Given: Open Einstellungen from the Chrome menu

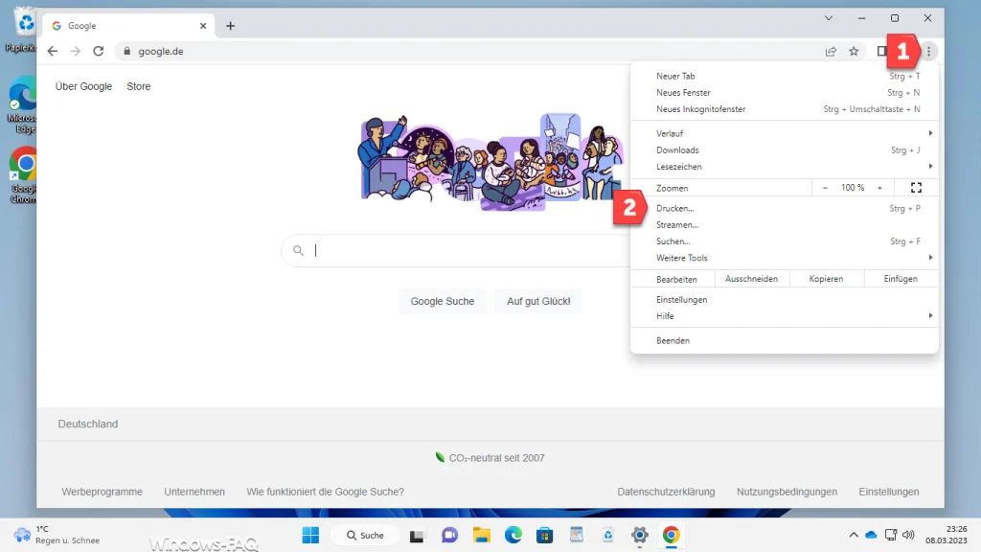Looking at the screenshot, I should pyautogui.click(x=784, y=300).
